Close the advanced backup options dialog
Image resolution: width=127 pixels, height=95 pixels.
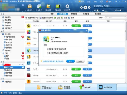(x=87, y=30)
